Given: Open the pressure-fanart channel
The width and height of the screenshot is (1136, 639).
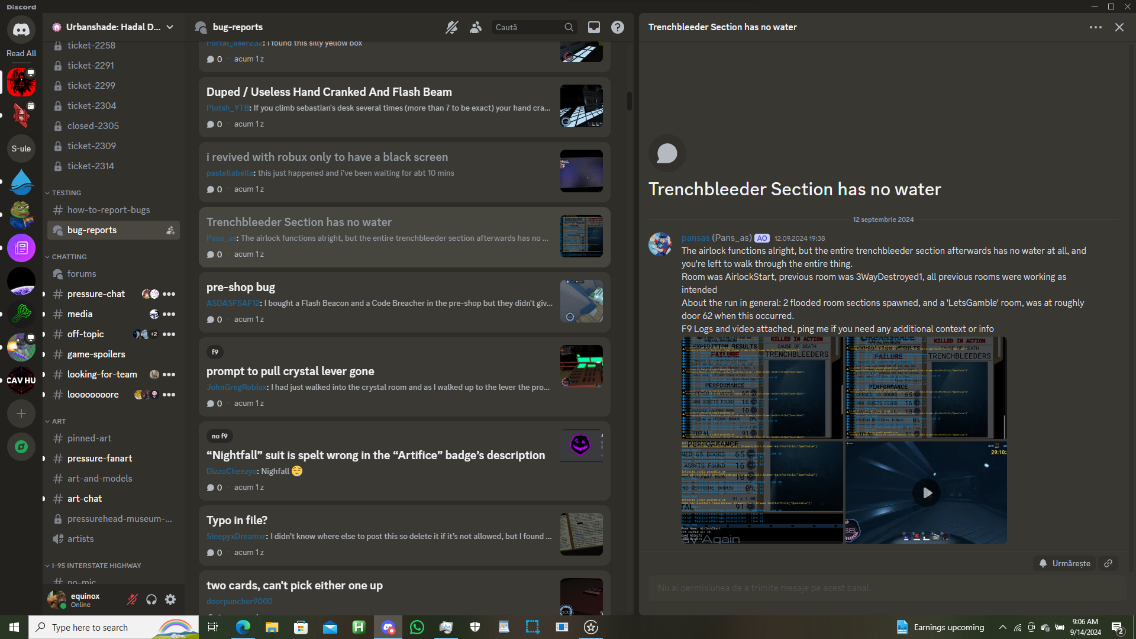Looking at the screenshot, I should [x=99, y=459].
